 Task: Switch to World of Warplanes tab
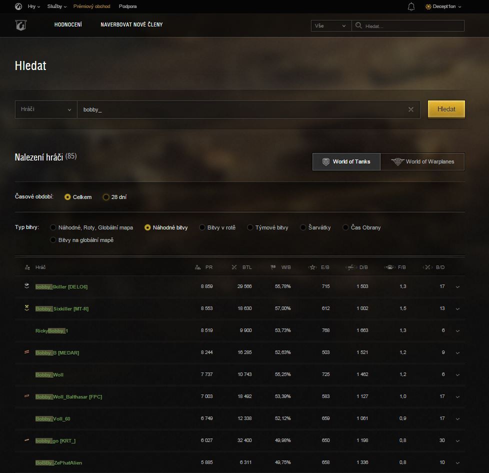coord(422,161)
